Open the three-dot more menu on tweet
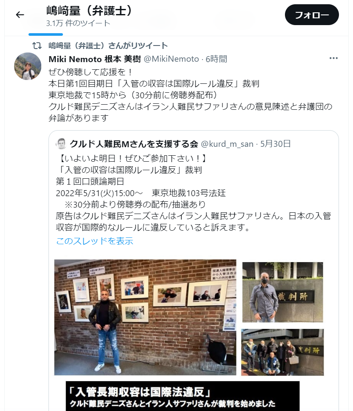Viewport: 353px width, 411px height. pyautogui.click(x=333, y=58)
